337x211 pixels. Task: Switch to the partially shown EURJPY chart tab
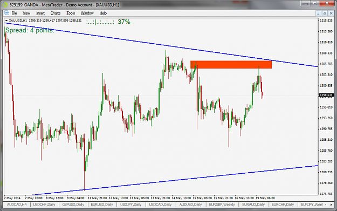click(312, 205)
